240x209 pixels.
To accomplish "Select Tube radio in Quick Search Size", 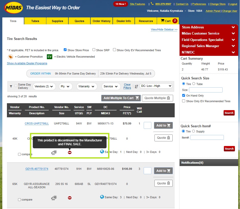I will tap(194, 84).
